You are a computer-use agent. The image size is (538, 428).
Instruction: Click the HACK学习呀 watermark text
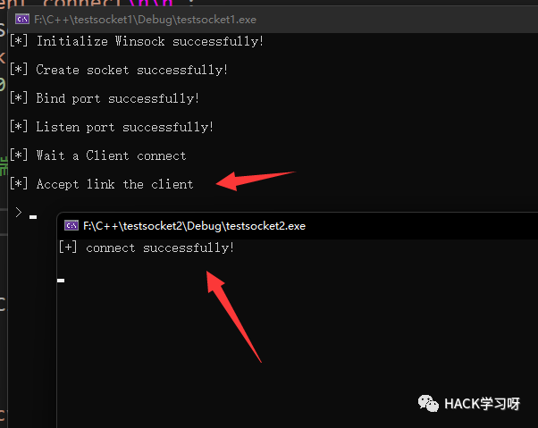pos(483,404)
